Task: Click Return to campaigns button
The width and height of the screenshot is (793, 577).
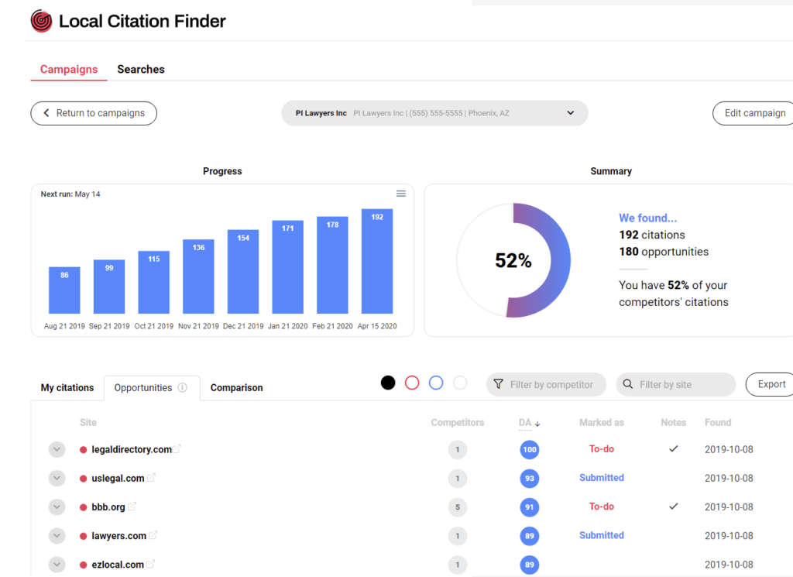Action: click(x=94, y=113)
